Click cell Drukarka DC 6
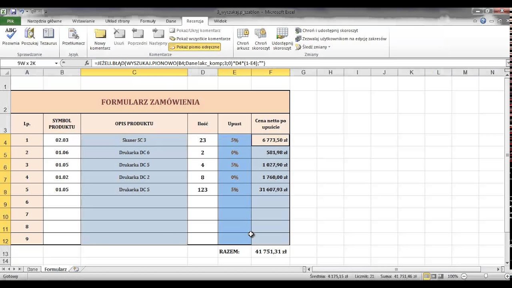 pos(134,152)
